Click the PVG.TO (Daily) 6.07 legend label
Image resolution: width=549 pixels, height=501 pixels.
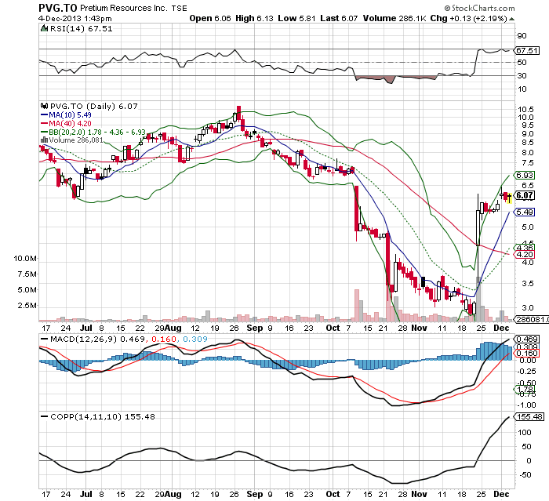94,106
